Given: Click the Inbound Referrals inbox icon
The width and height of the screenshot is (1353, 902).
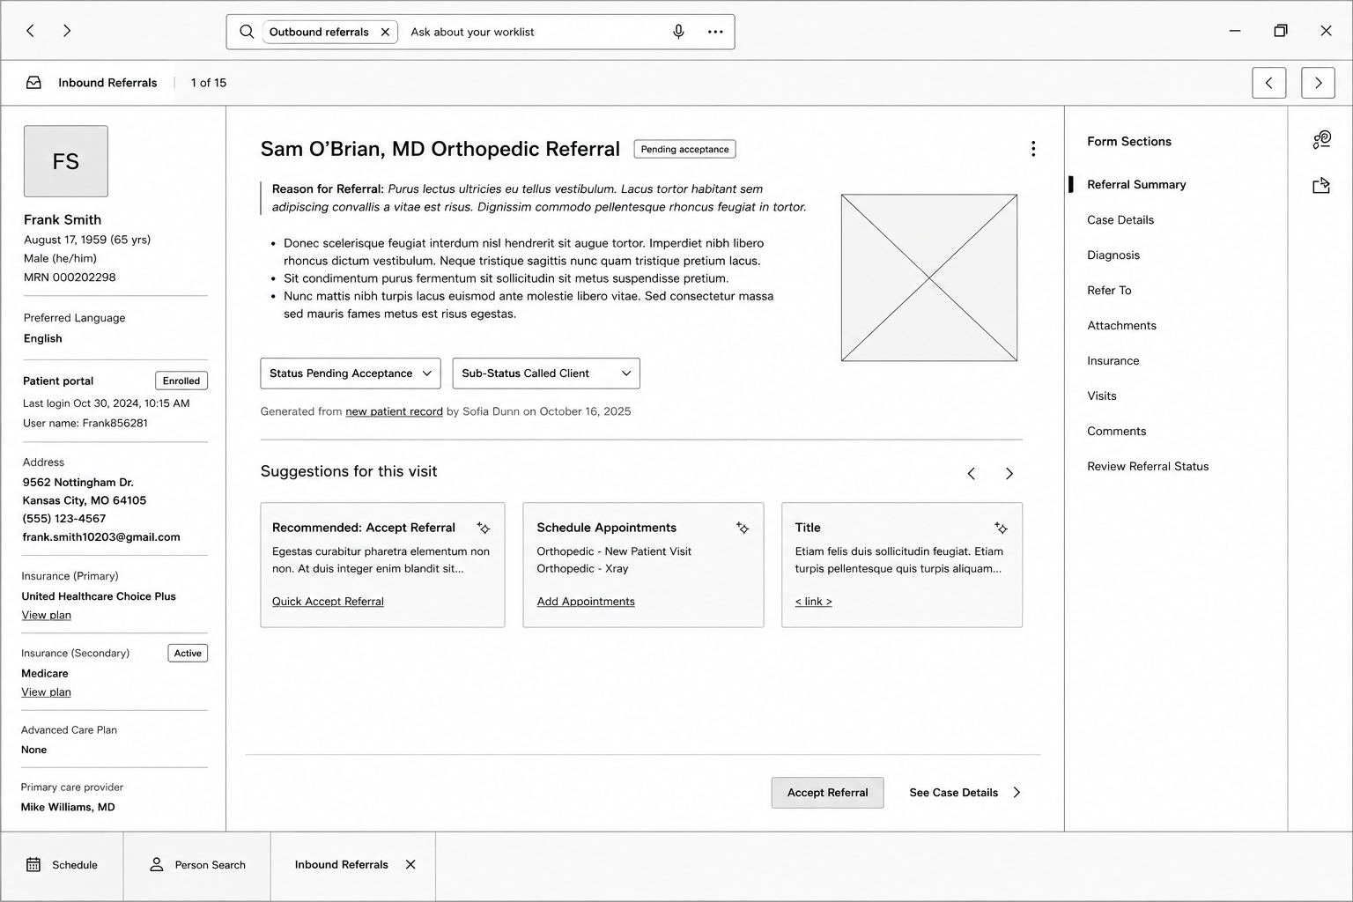Looking at the screenshot, I should [33, 83].
